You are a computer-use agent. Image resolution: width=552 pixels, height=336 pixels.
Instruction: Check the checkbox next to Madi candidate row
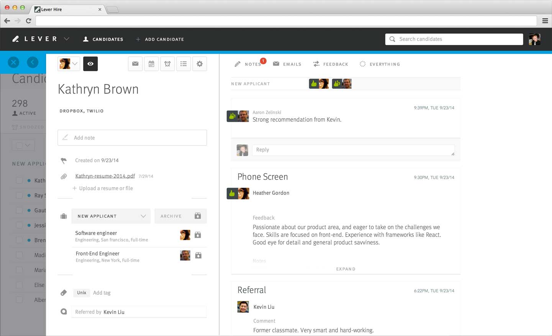coord(19,255)
